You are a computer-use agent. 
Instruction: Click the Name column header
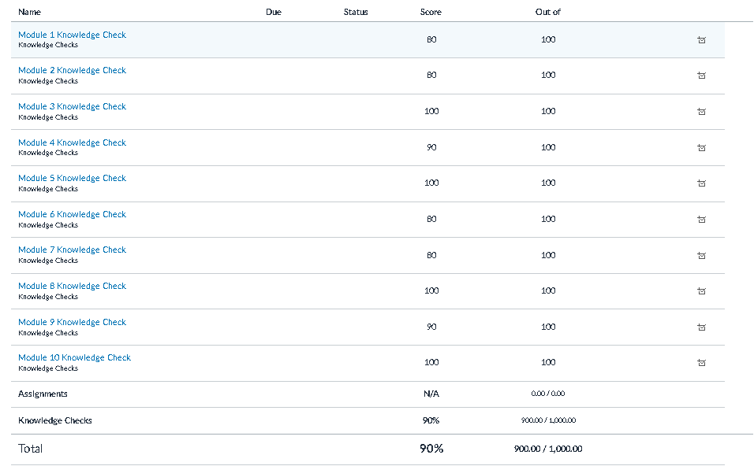[x=29, y=12]
